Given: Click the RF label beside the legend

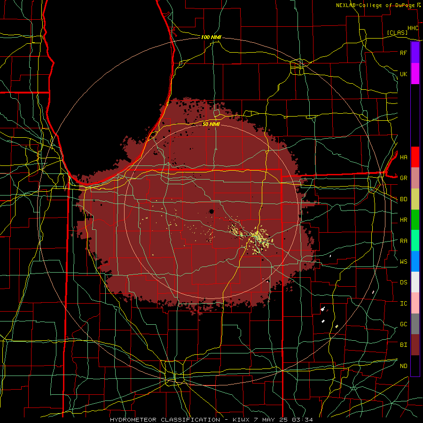Looking at the screenshot, I should [x=403, y=53].
